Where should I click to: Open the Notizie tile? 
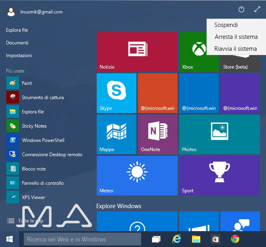(137, 52)
